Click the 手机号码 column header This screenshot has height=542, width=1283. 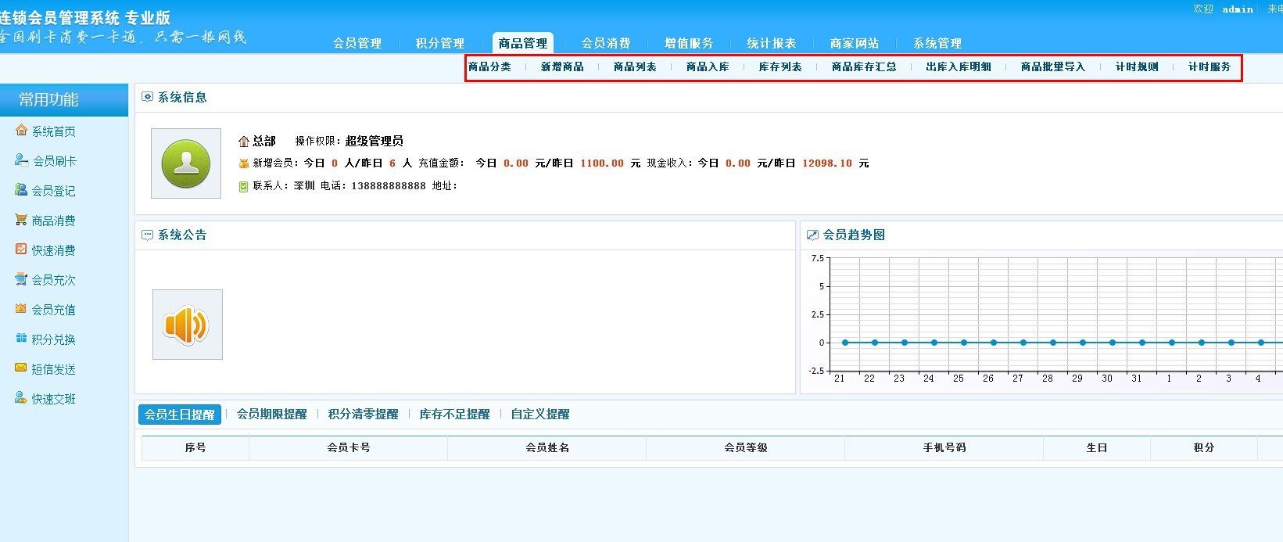coord(944,448)
